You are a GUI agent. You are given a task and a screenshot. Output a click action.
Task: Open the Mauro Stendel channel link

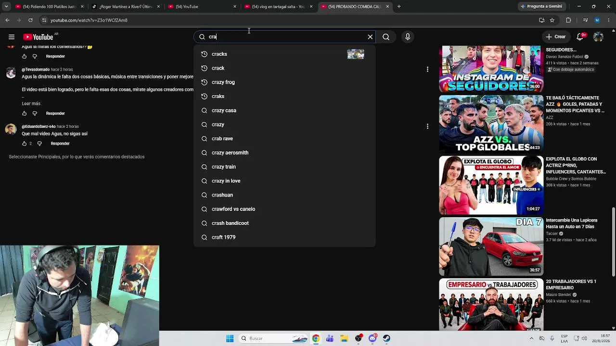(x=558, y=295)
